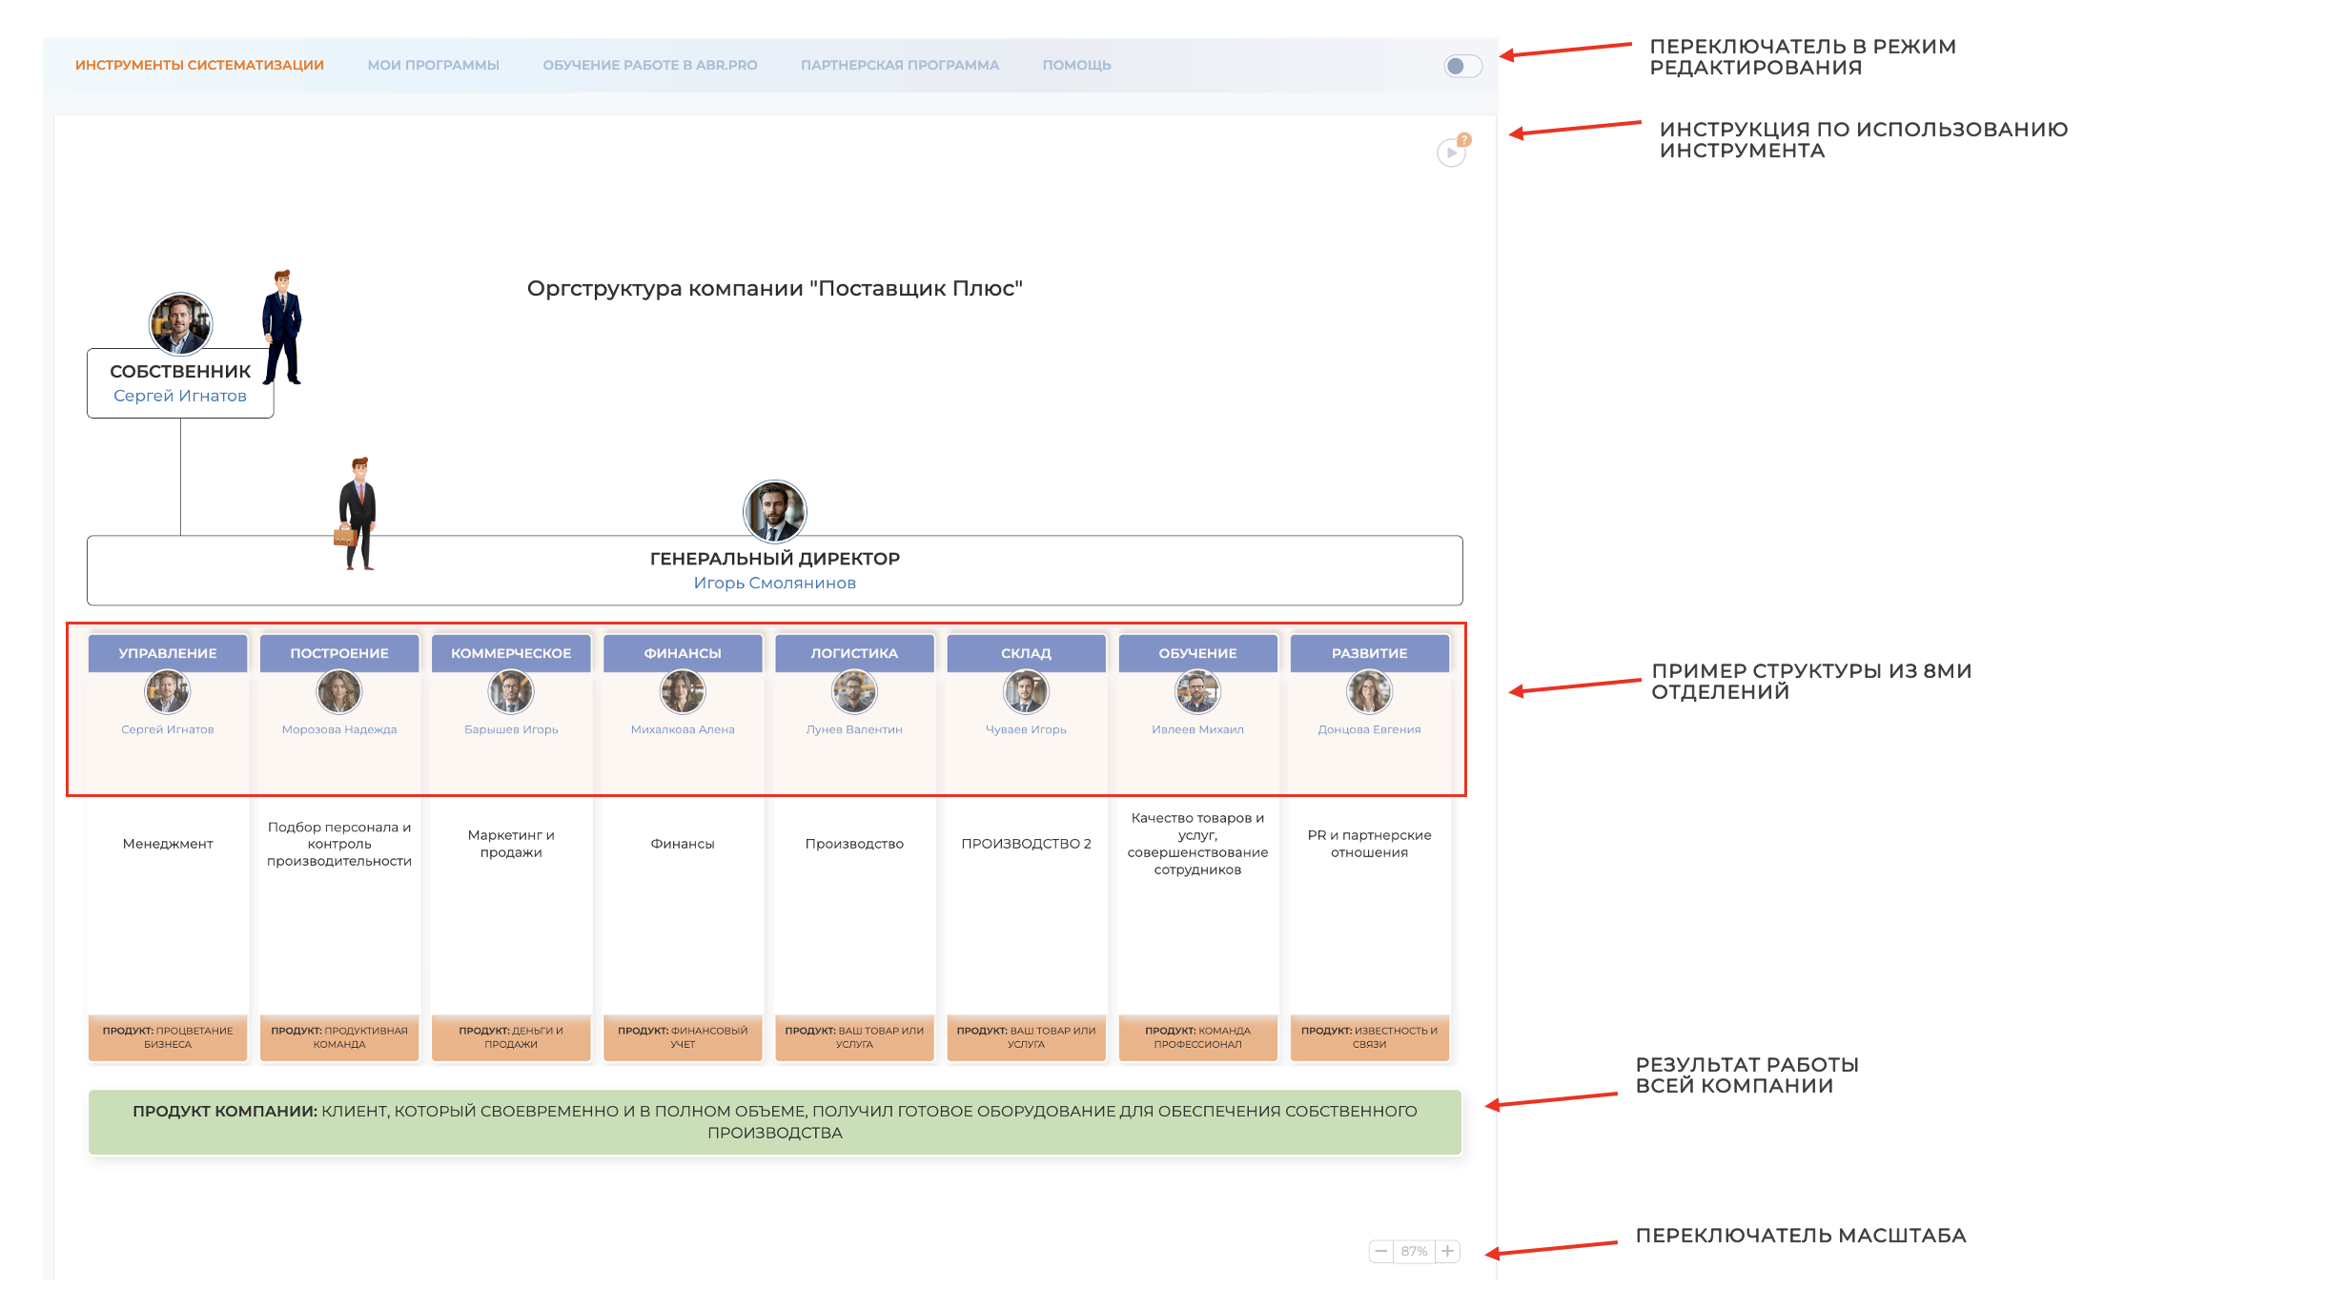Go to Обучение работе в ABR.PRO
Screen dimensions: 2349x1310
[649, 65]
